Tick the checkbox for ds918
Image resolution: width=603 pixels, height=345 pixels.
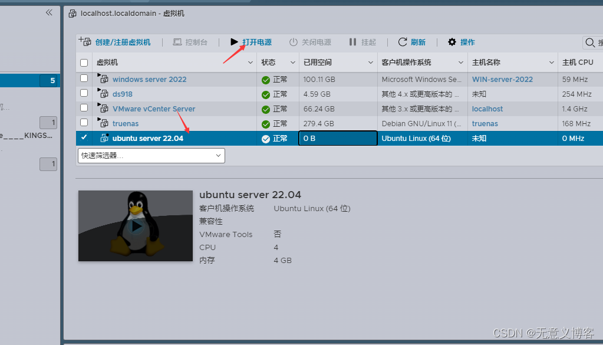click(x=84, y=93)
